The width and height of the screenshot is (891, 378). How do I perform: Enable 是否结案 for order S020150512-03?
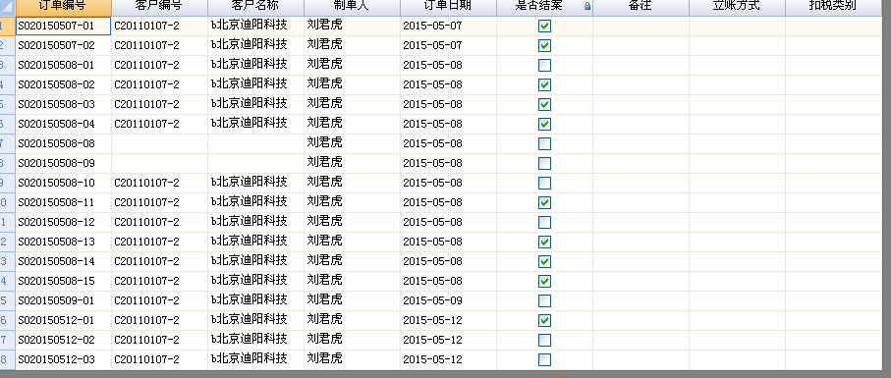(x=544, y=360)
